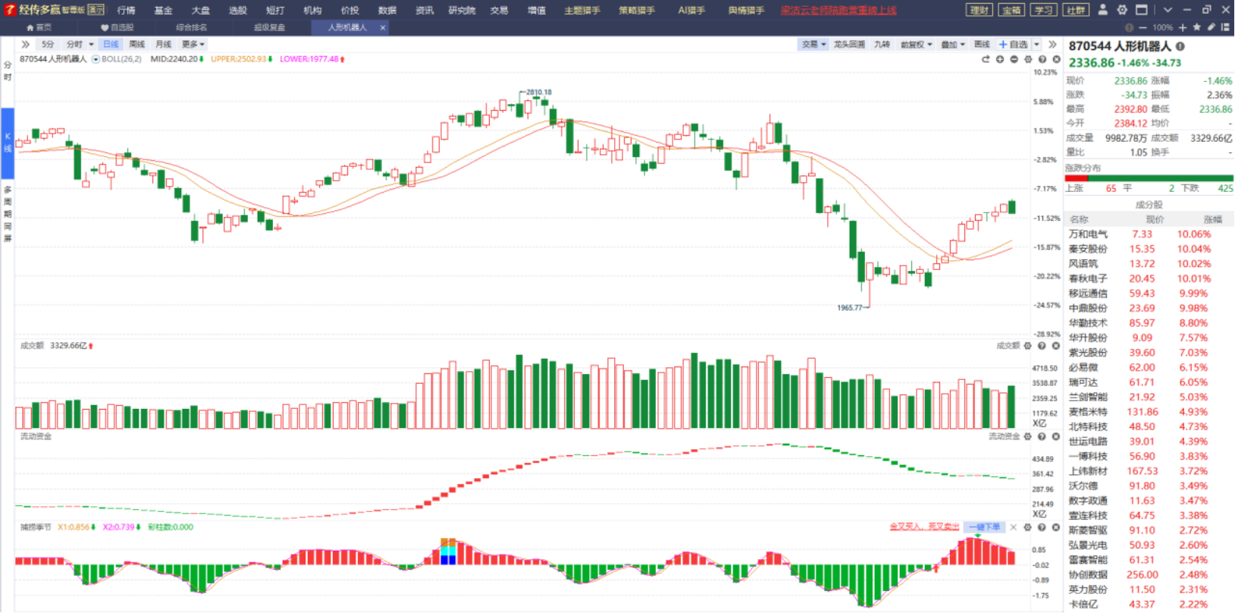This screenshot has height=613, width=1235.
Task: Expand the 更多 period dropdown
Action: 193,45
